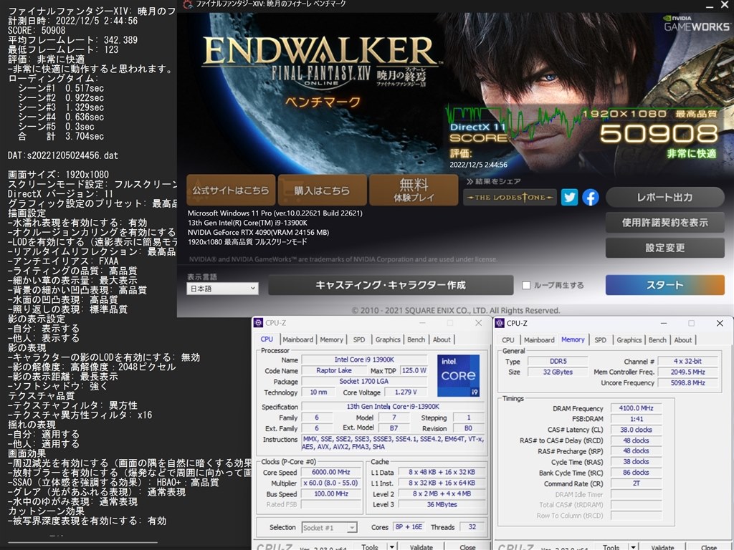Open SPD tab in left CPU-Z window

click(x=359, y=339)
